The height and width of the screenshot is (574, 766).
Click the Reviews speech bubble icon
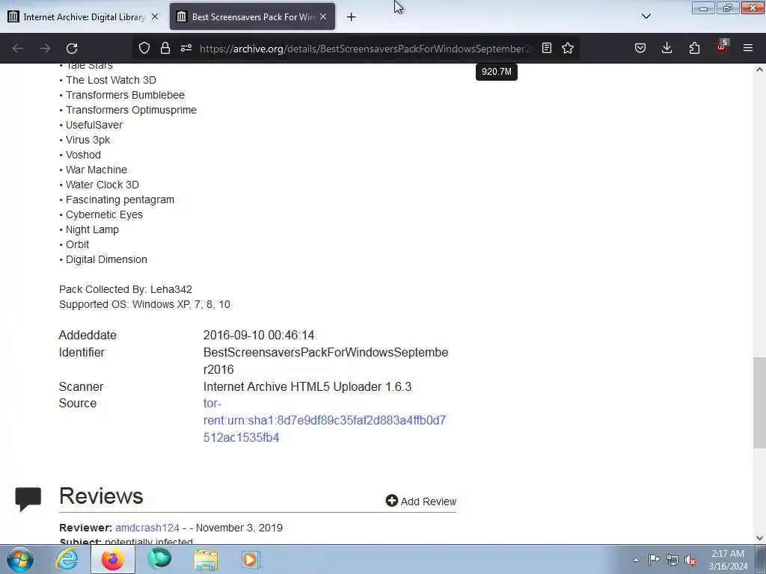[x=28, y=499]
